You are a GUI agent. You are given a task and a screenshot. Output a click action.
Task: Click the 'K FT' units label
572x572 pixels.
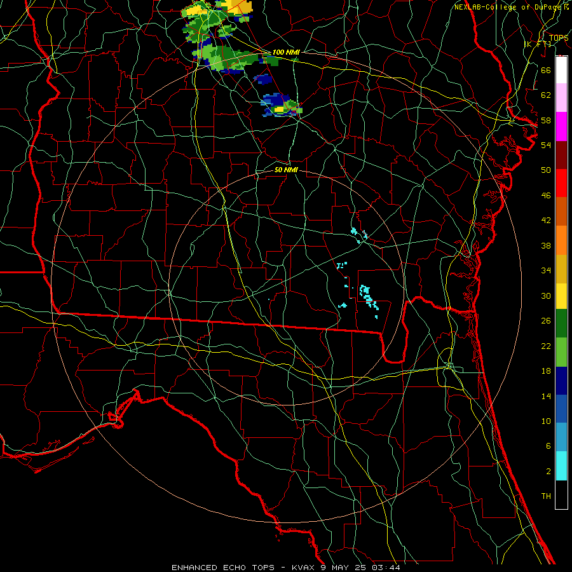pyautogui.click(x=538, y=44)
